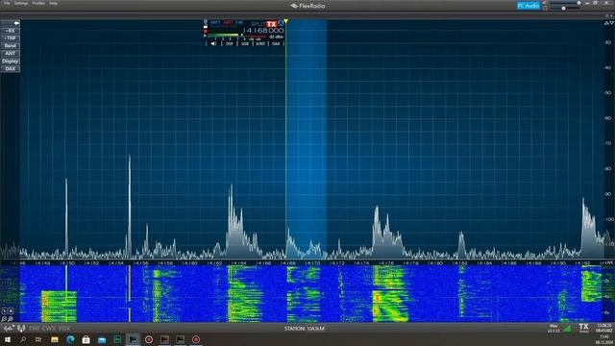The height and width of the screenshot is (346, 615).
Task: Click the B button above the zoom icons
Action: tap(11, 311)
